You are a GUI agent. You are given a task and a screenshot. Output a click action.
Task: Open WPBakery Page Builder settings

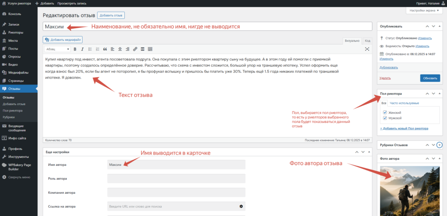coord(19,167)
